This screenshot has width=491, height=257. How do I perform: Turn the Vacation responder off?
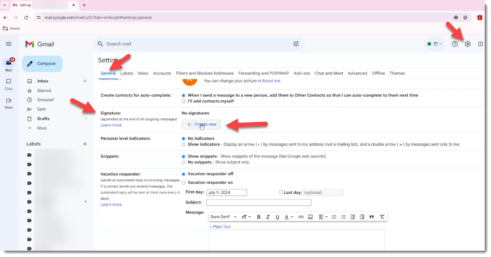[x=183, y=174]
